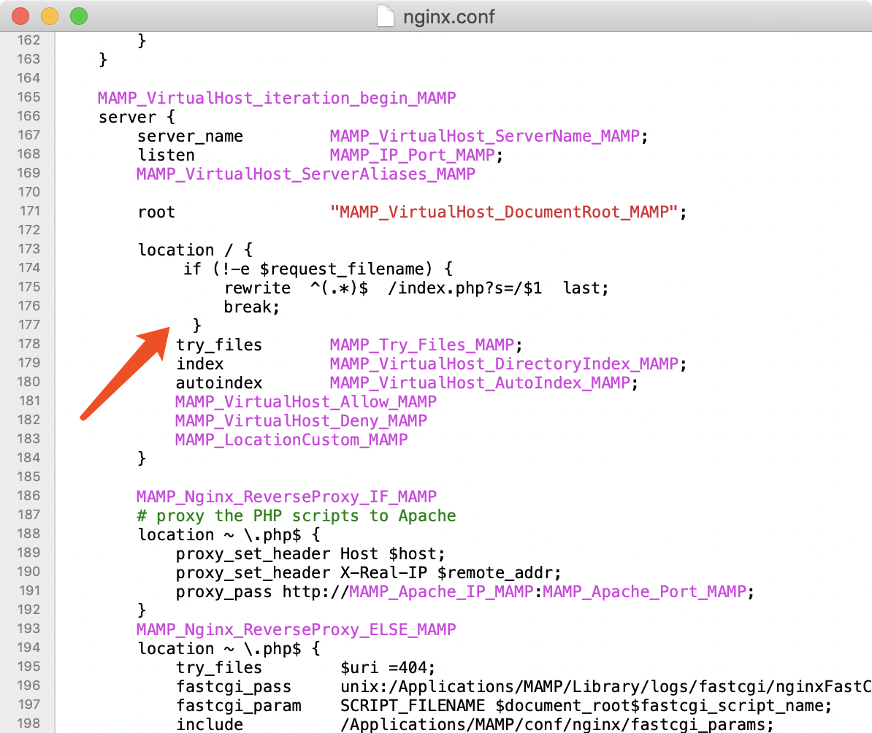This screenshot has height=733, width=872.
Task: Click the try_files directive on line 178
Action: 219,345
